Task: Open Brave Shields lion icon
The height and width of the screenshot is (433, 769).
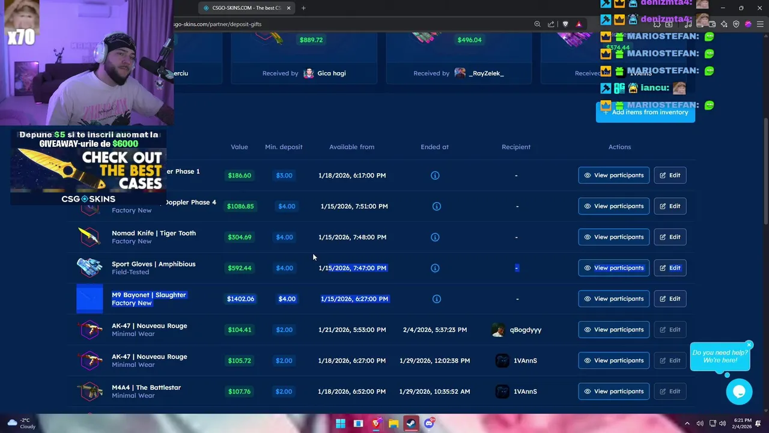Action: 565,24
